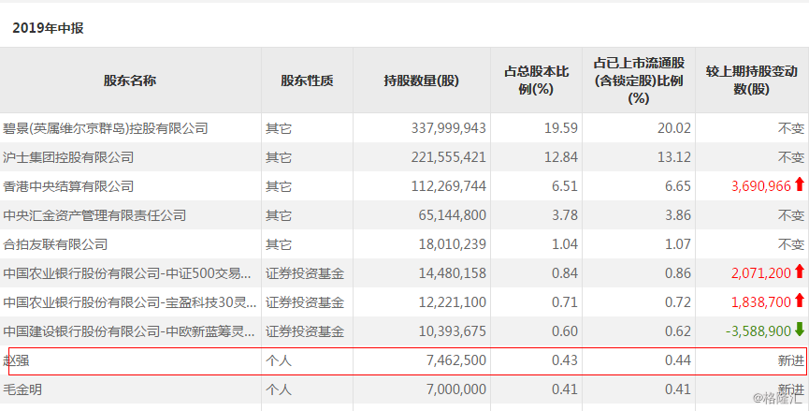The image size is (809, 411).
Task: Select shareholder 香港中央结算有限公司
Action: pyautogui.click(x=68, y=186)
